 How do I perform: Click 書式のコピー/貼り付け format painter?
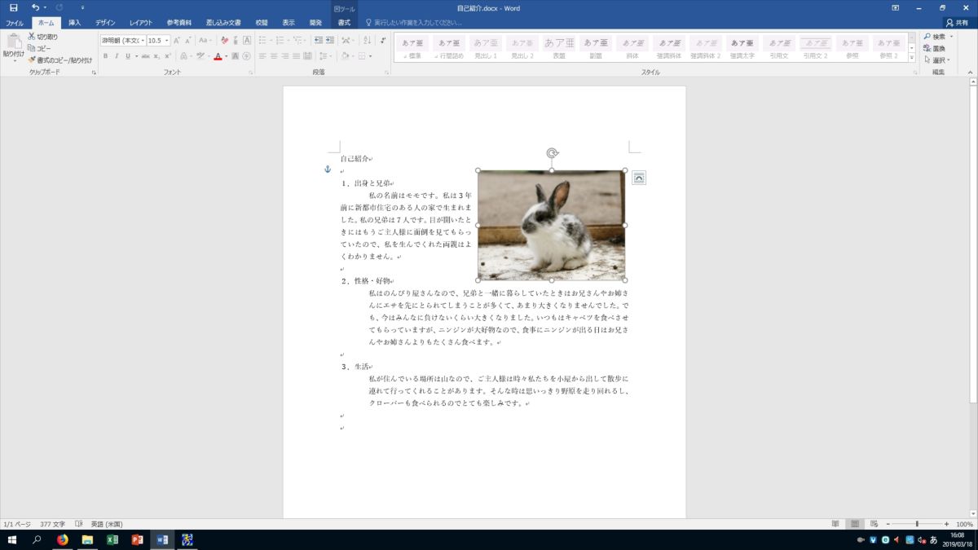pos(59,59)
